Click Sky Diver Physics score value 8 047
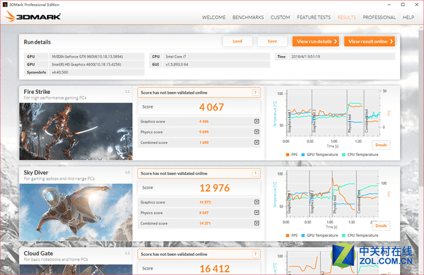 [x=204, y=213]
